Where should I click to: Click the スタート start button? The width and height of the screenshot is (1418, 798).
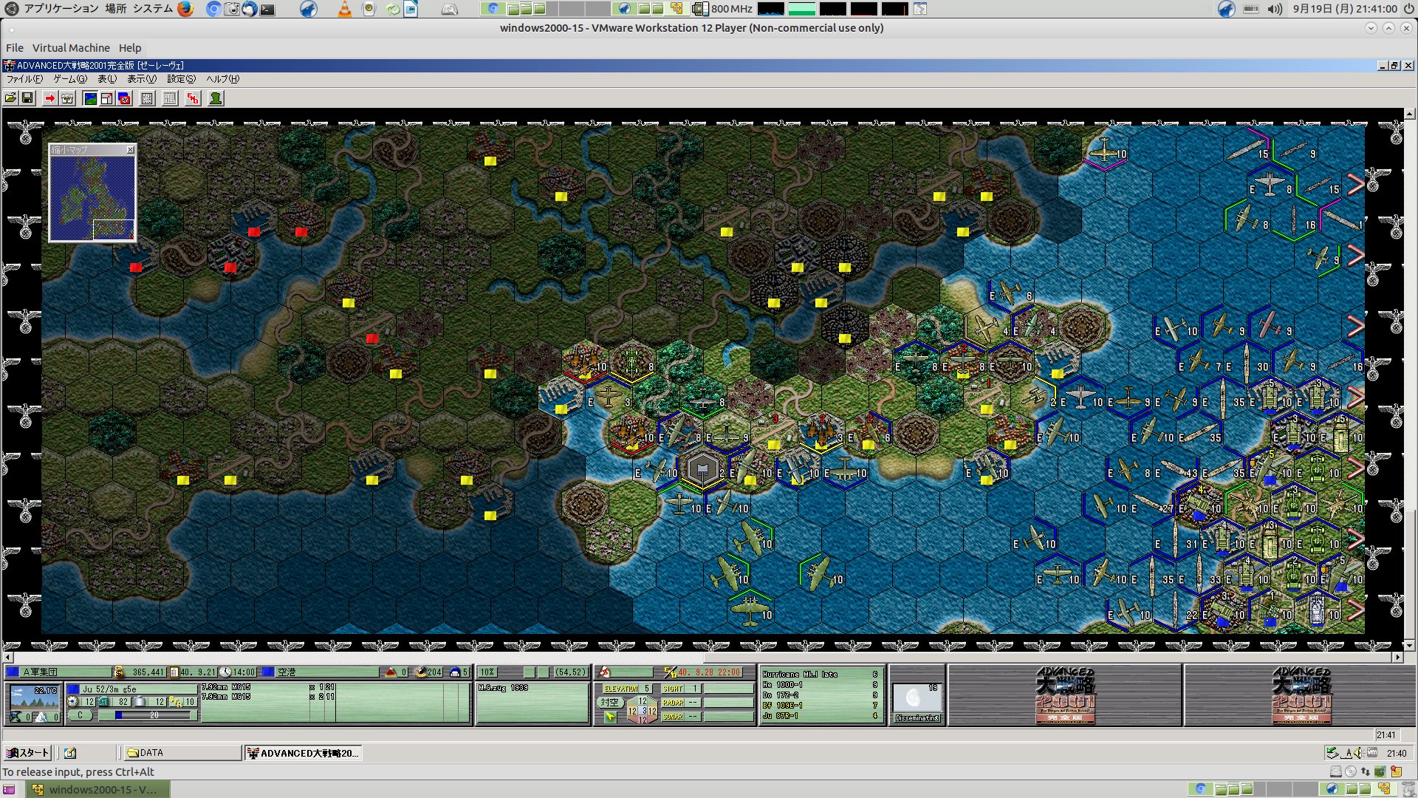(27, 753)
